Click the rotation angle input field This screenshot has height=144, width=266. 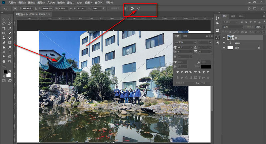click(x=97, y=8)
